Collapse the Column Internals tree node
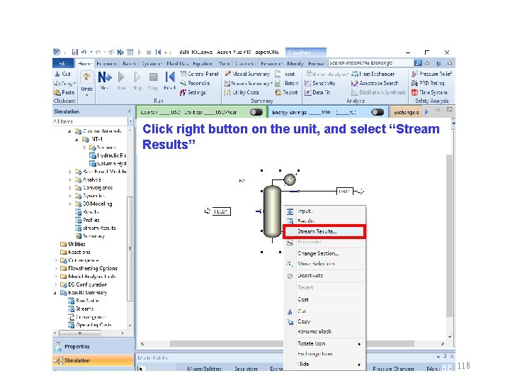The height and width of the screenshot is (383, 510). coord(69,131)
